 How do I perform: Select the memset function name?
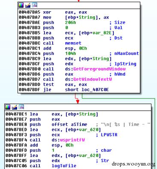(73, 43)
